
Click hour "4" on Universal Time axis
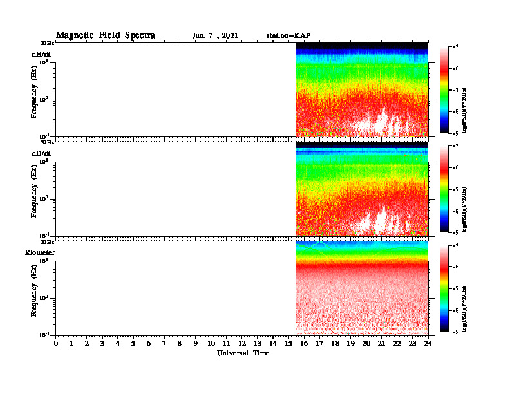pos(118,344)
